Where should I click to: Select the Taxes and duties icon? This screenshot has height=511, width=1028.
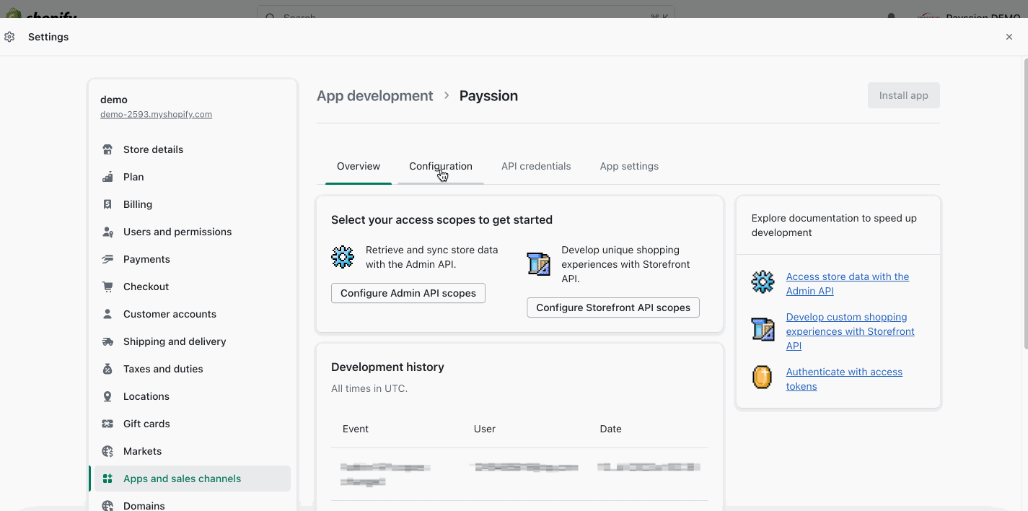pos(107,368)
